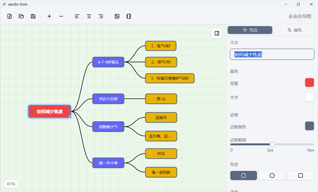
Task: Click the 81% zoom indicator
Action: [x=11, y=184]
